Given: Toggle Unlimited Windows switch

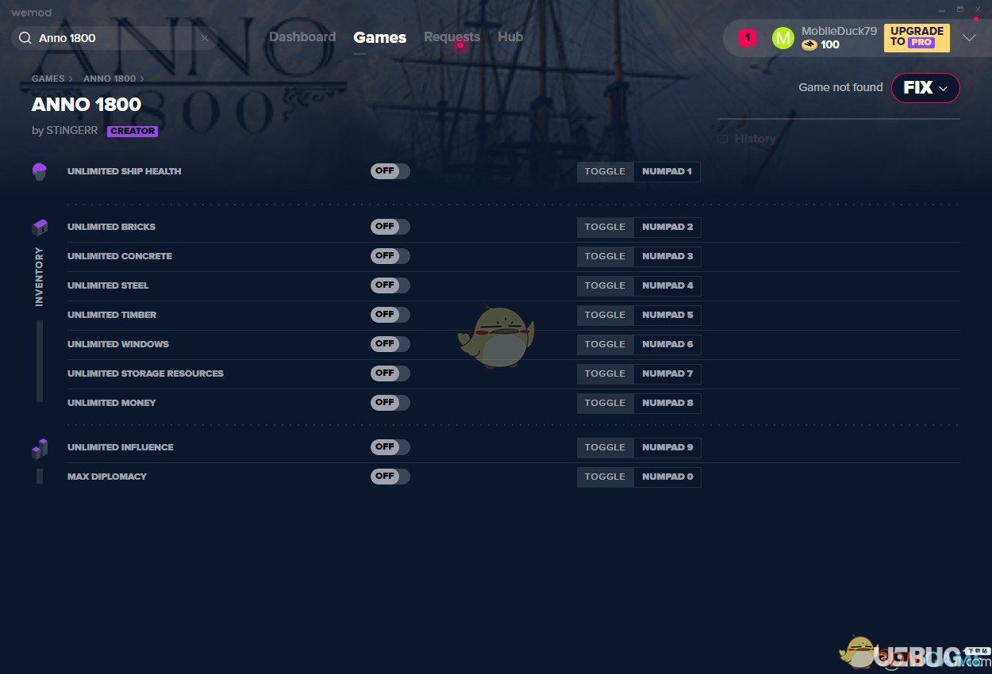Looking at the screenshot, I should [x=390, y=344].
